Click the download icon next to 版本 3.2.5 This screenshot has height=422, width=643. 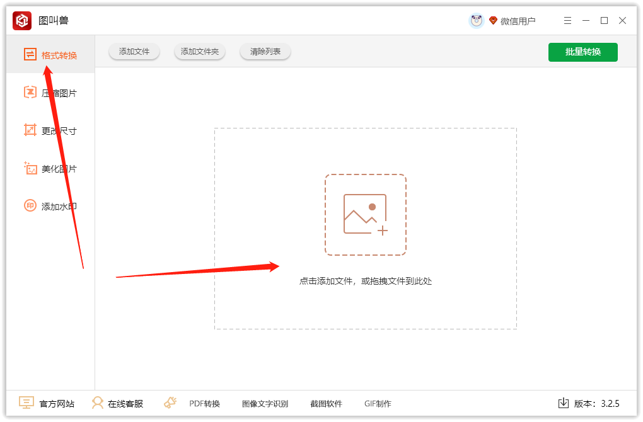point(563,403)
